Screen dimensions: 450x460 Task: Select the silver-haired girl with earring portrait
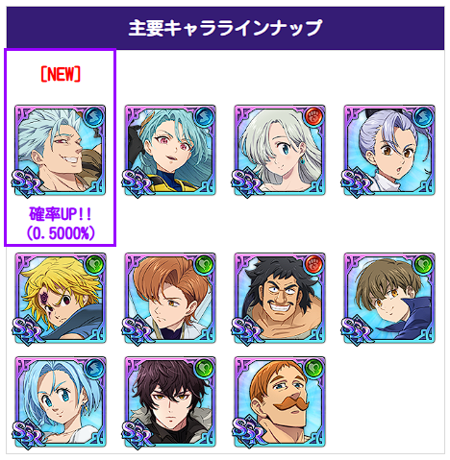click(280, 150)
